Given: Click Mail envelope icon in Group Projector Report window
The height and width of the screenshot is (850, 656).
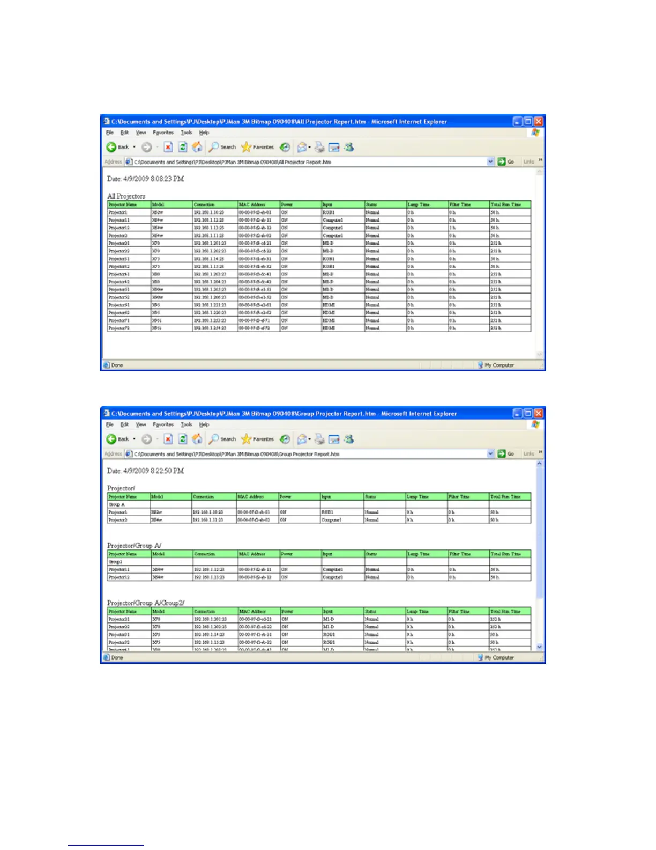Looking at the screenshot, I should (x=302, y=439).
